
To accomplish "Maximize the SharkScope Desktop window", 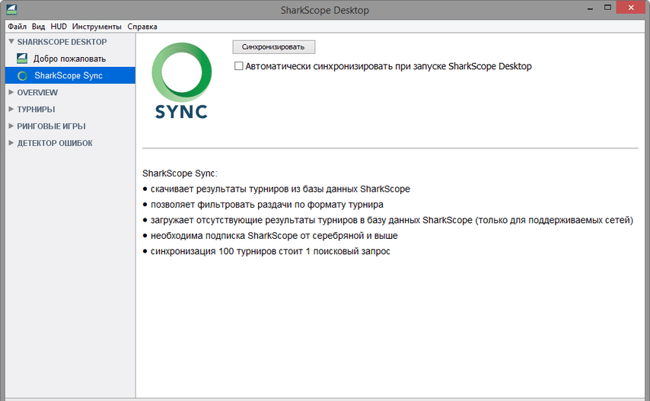I will [x=607, y=8].
